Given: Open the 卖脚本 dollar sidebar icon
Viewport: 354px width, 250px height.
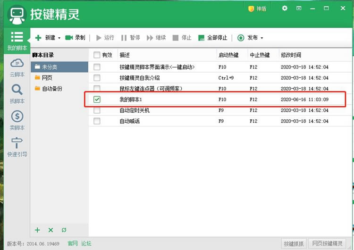Looking at the screenshot, I should (x=17, y=120).
